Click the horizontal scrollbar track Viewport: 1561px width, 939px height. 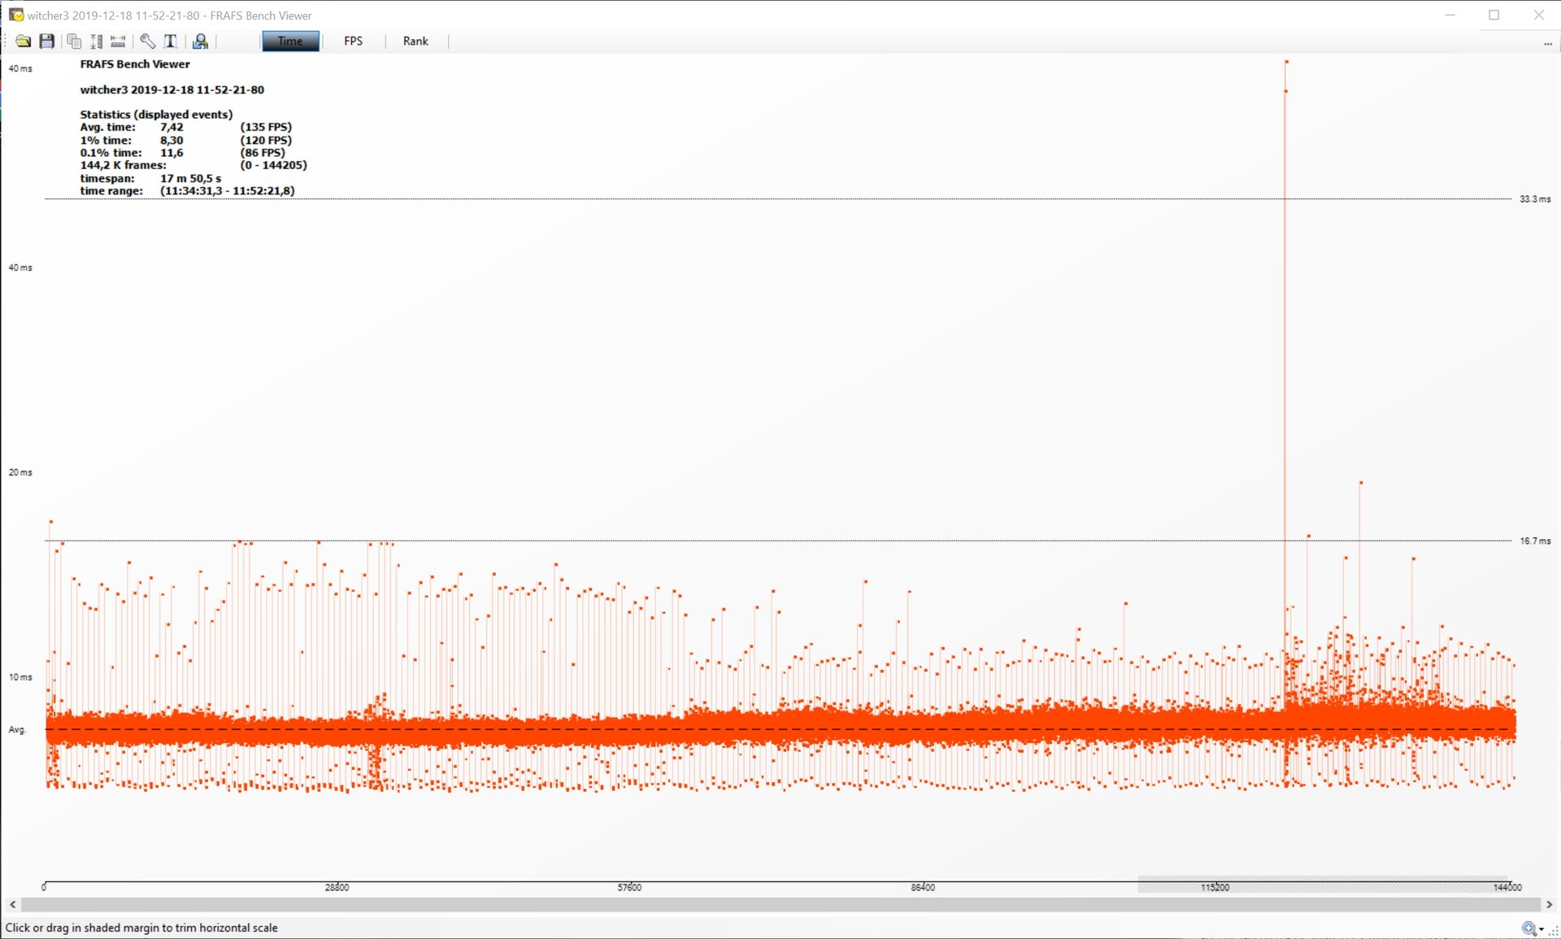pos(780,904)
